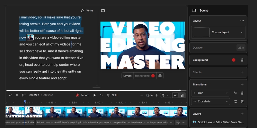The width and height of the screenshot is (257, 128).
Task: Click the 124% zoom level value
Action: 149,95
